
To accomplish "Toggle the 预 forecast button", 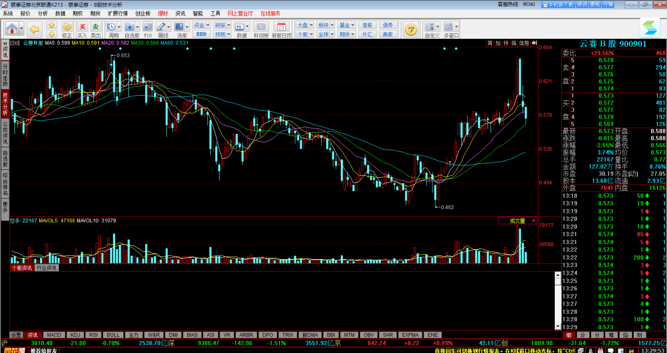I will [x=506, y=43].
